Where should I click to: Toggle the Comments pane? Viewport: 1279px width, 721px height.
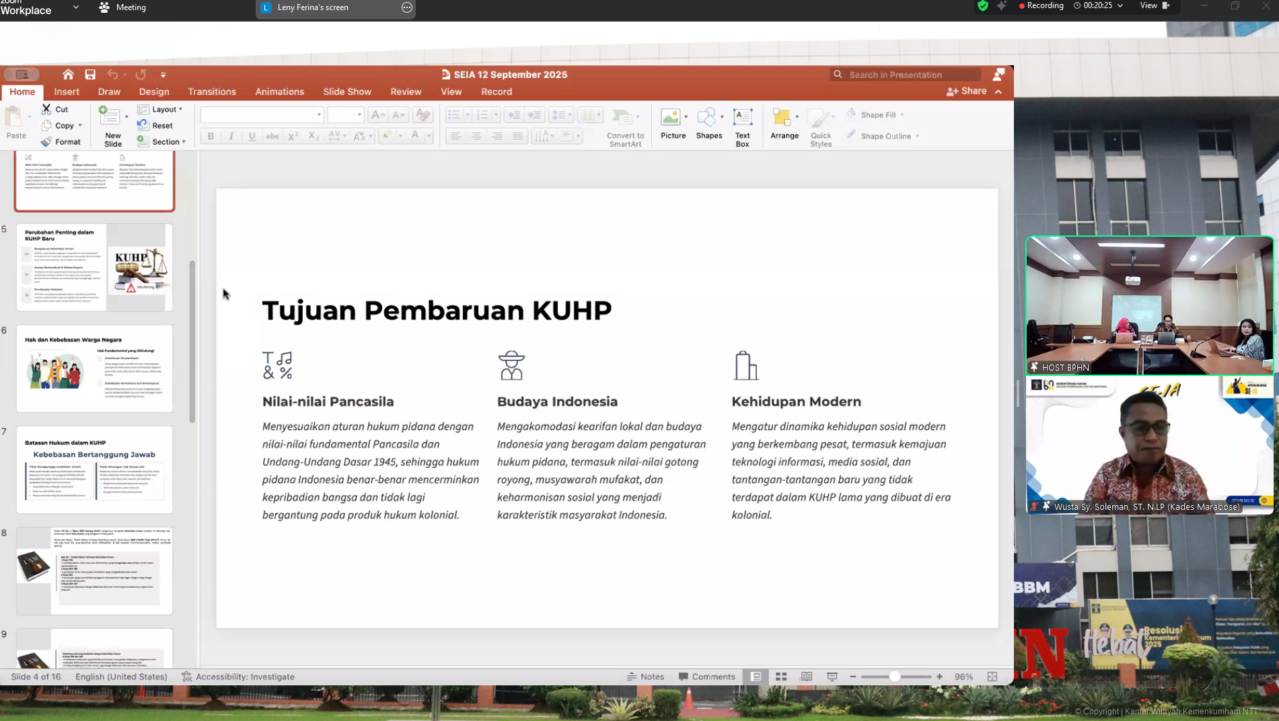(706, 677)
